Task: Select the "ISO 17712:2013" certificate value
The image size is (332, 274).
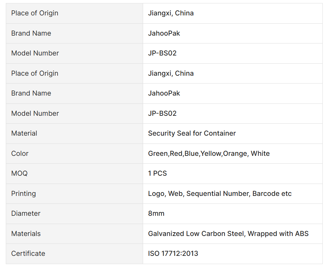Action: pyautogui.click(x=173, y=253)
